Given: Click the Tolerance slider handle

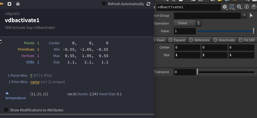Looking at the screenshot, I should click(x=198, y=72).
